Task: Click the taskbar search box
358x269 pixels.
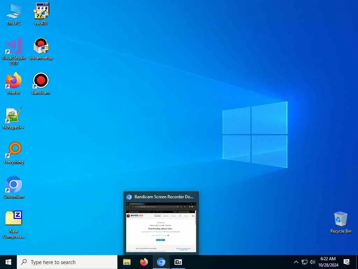Action: pos(67,262)
